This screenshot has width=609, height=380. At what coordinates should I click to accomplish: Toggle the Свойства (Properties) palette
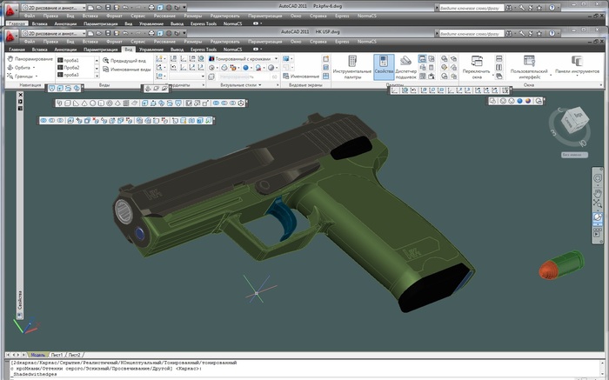[x=383, y=66]
